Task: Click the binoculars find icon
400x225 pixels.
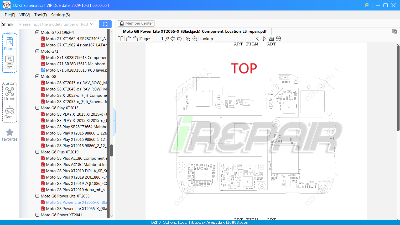Action: pyautogui.click(x=278, y=39)
